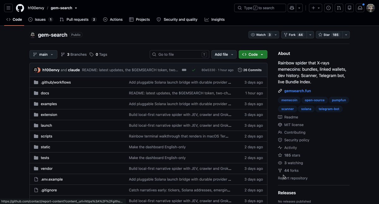This screenshot has height=204, width=379.
Task: Select the telegram-bot topic tag
Action: [329, 109]
